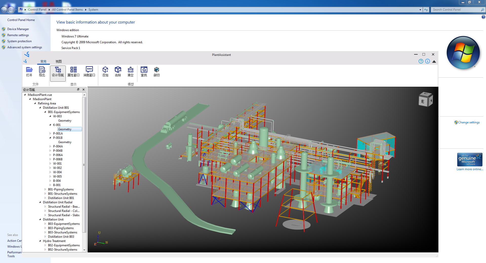Screen dimensions: 486x263
Task: Click the 查找 (Find) icon
Action: tap(144, 72)
